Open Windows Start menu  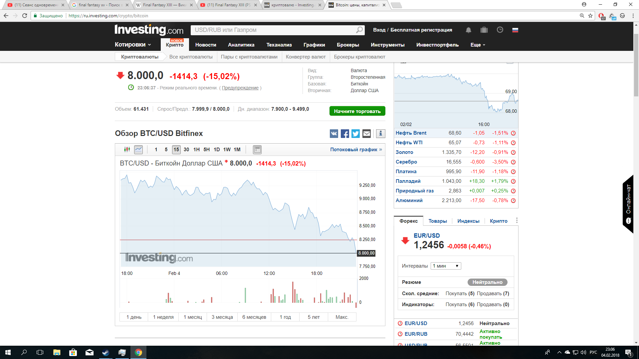coord(8,352)
